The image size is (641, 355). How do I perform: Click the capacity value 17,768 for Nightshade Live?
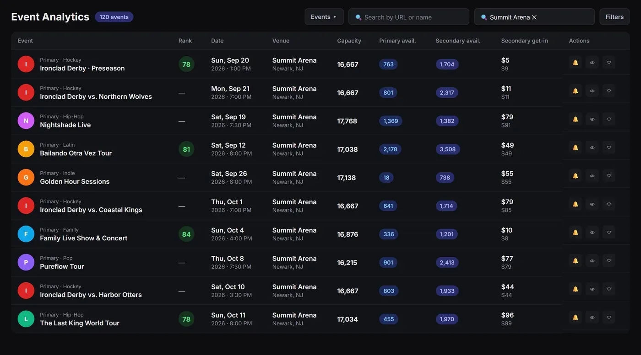pyautogui.click(x=347, y=121)
